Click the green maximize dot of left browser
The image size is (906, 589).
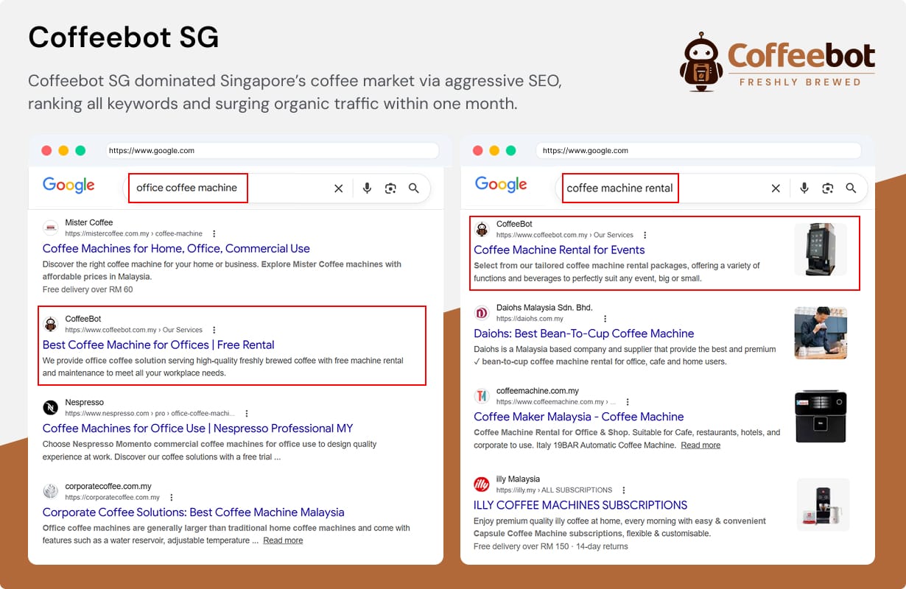tap(80, 150)
